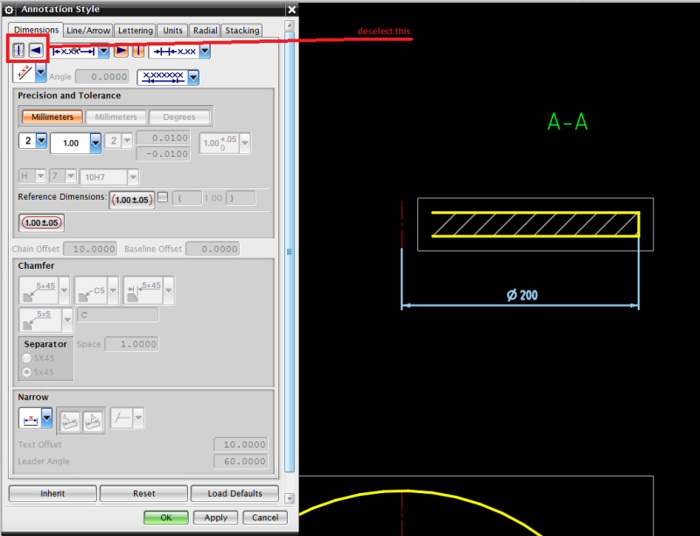Click the Apply button
700x536 pixels.
[215, 518]
